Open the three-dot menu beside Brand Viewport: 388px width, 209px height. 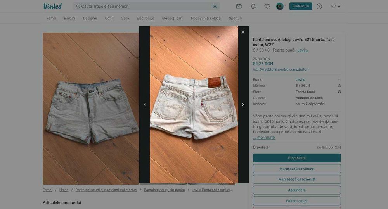(x=339, y=79)
